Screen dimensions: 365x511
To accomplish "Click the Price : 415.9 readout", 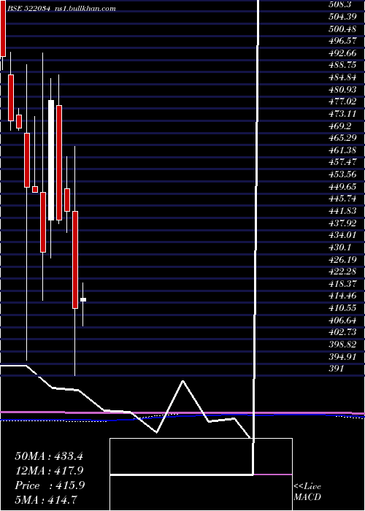I will pos(50,485).
